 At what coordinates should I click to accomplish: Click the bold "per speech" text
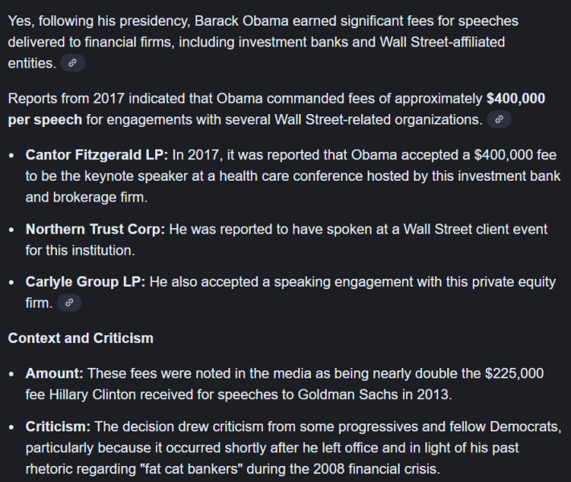45,120
